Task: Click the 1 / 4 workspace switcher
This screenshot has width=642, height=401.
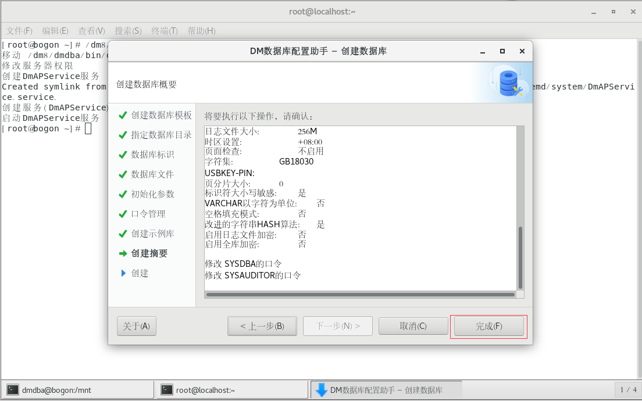Action: click(x=628, y=390)
